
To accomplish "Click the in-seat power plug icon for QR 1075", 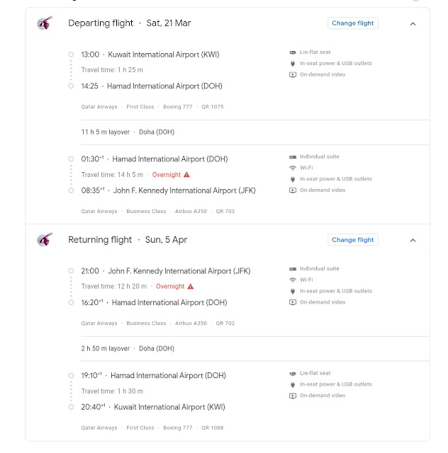I will (293, 63).
